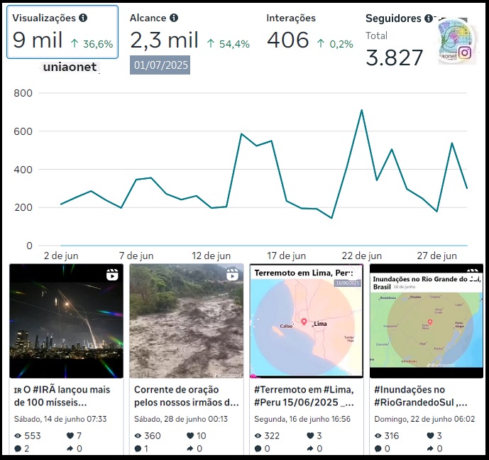Click the Reels icon on the flood video thumbnail

click(x=232, y=275)
